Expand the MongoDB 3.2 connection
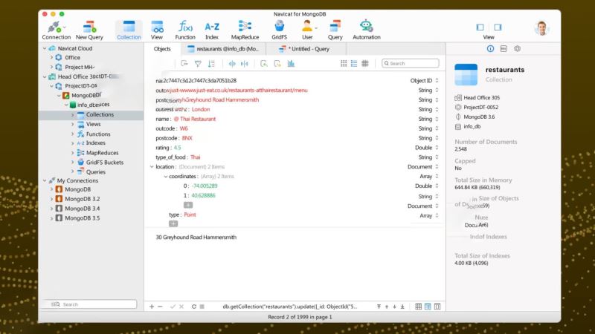Screen dimensions: 595x334 coord(52,199)
